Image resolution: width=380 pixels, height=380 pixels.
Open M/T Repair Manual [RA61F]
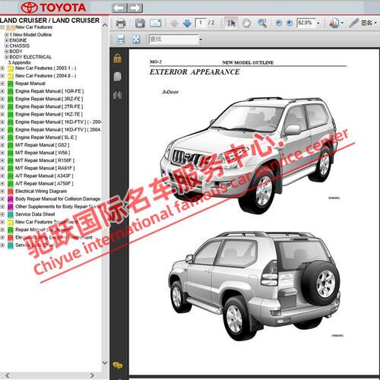[45, 168]
